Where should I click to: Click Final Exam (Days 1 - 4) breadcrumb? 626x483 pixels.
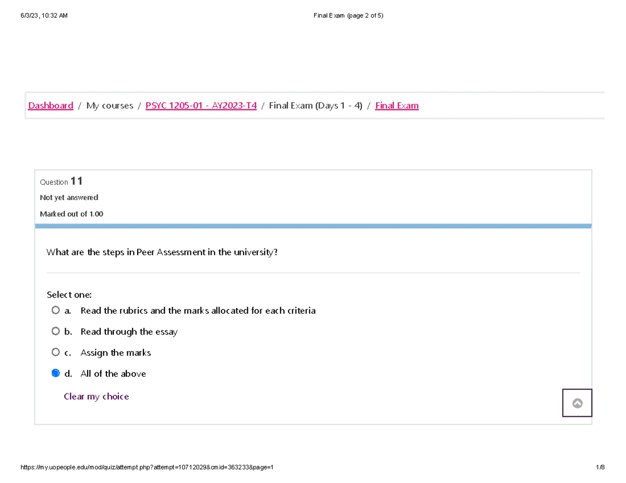point(315,106)
